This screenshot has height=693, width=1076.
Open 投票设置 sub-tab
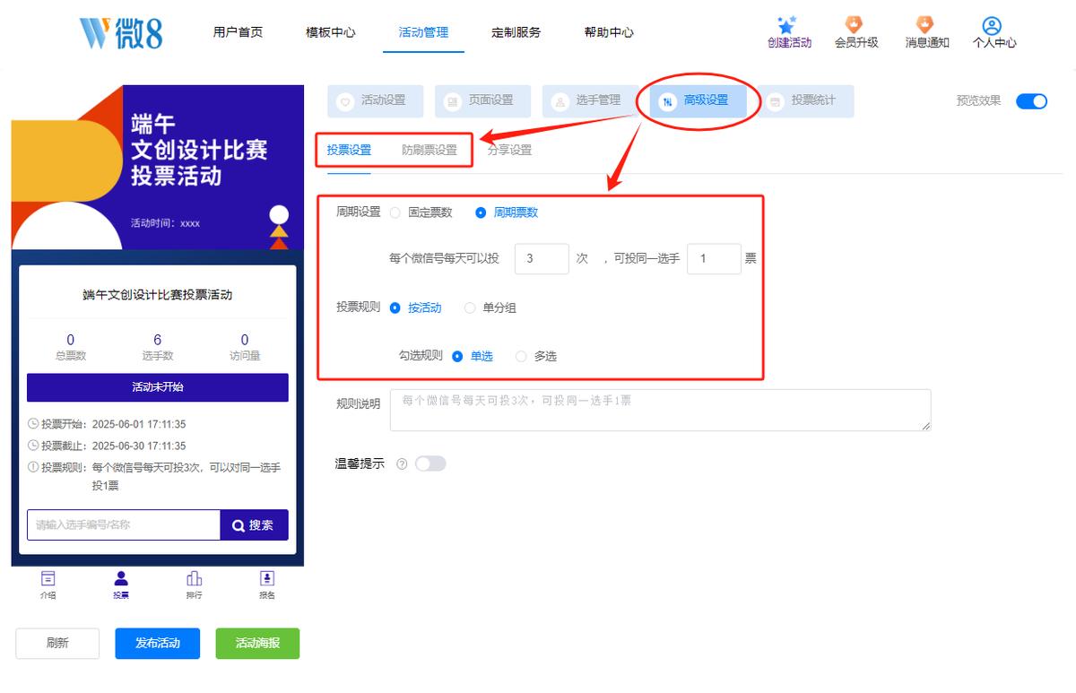click(349, 150)
